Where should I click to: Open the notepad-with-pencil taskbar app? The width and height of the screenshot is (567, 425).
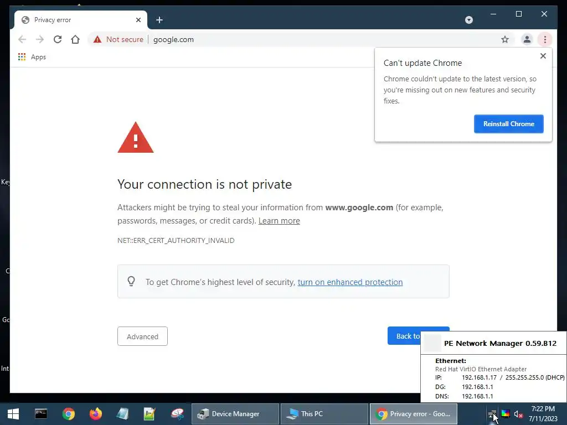150,413
